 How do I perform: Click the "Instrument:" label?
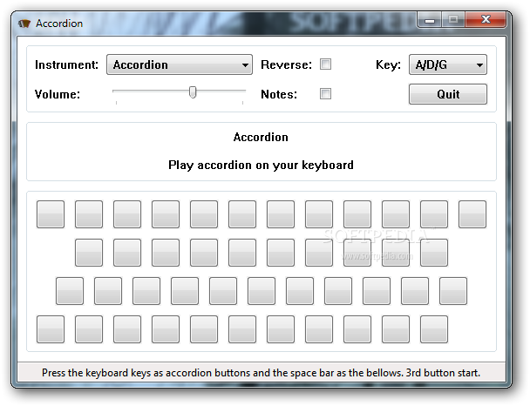(66, 64)
